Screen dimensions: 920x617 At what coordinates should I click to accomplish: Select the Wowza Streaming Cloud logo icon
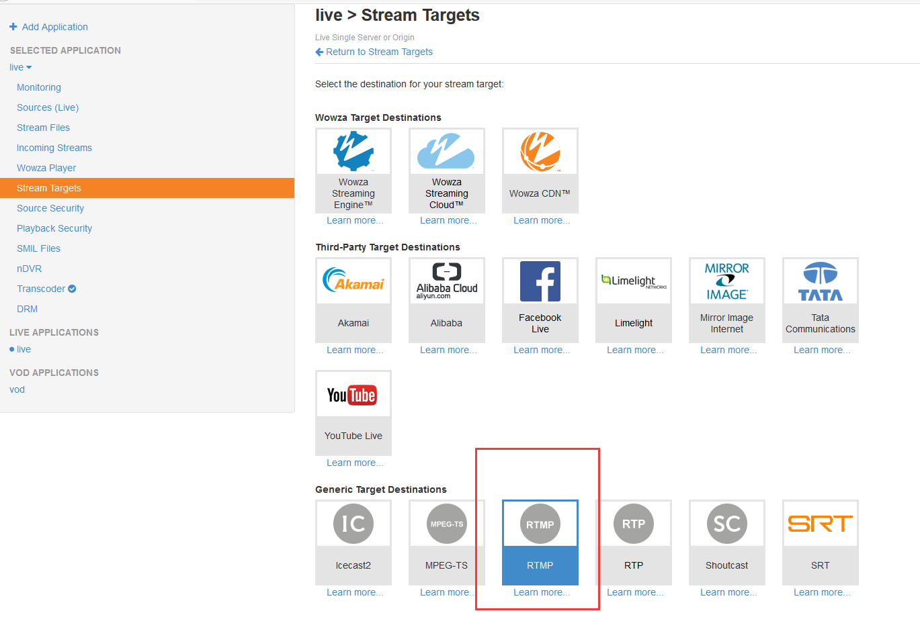coord(446,151)
